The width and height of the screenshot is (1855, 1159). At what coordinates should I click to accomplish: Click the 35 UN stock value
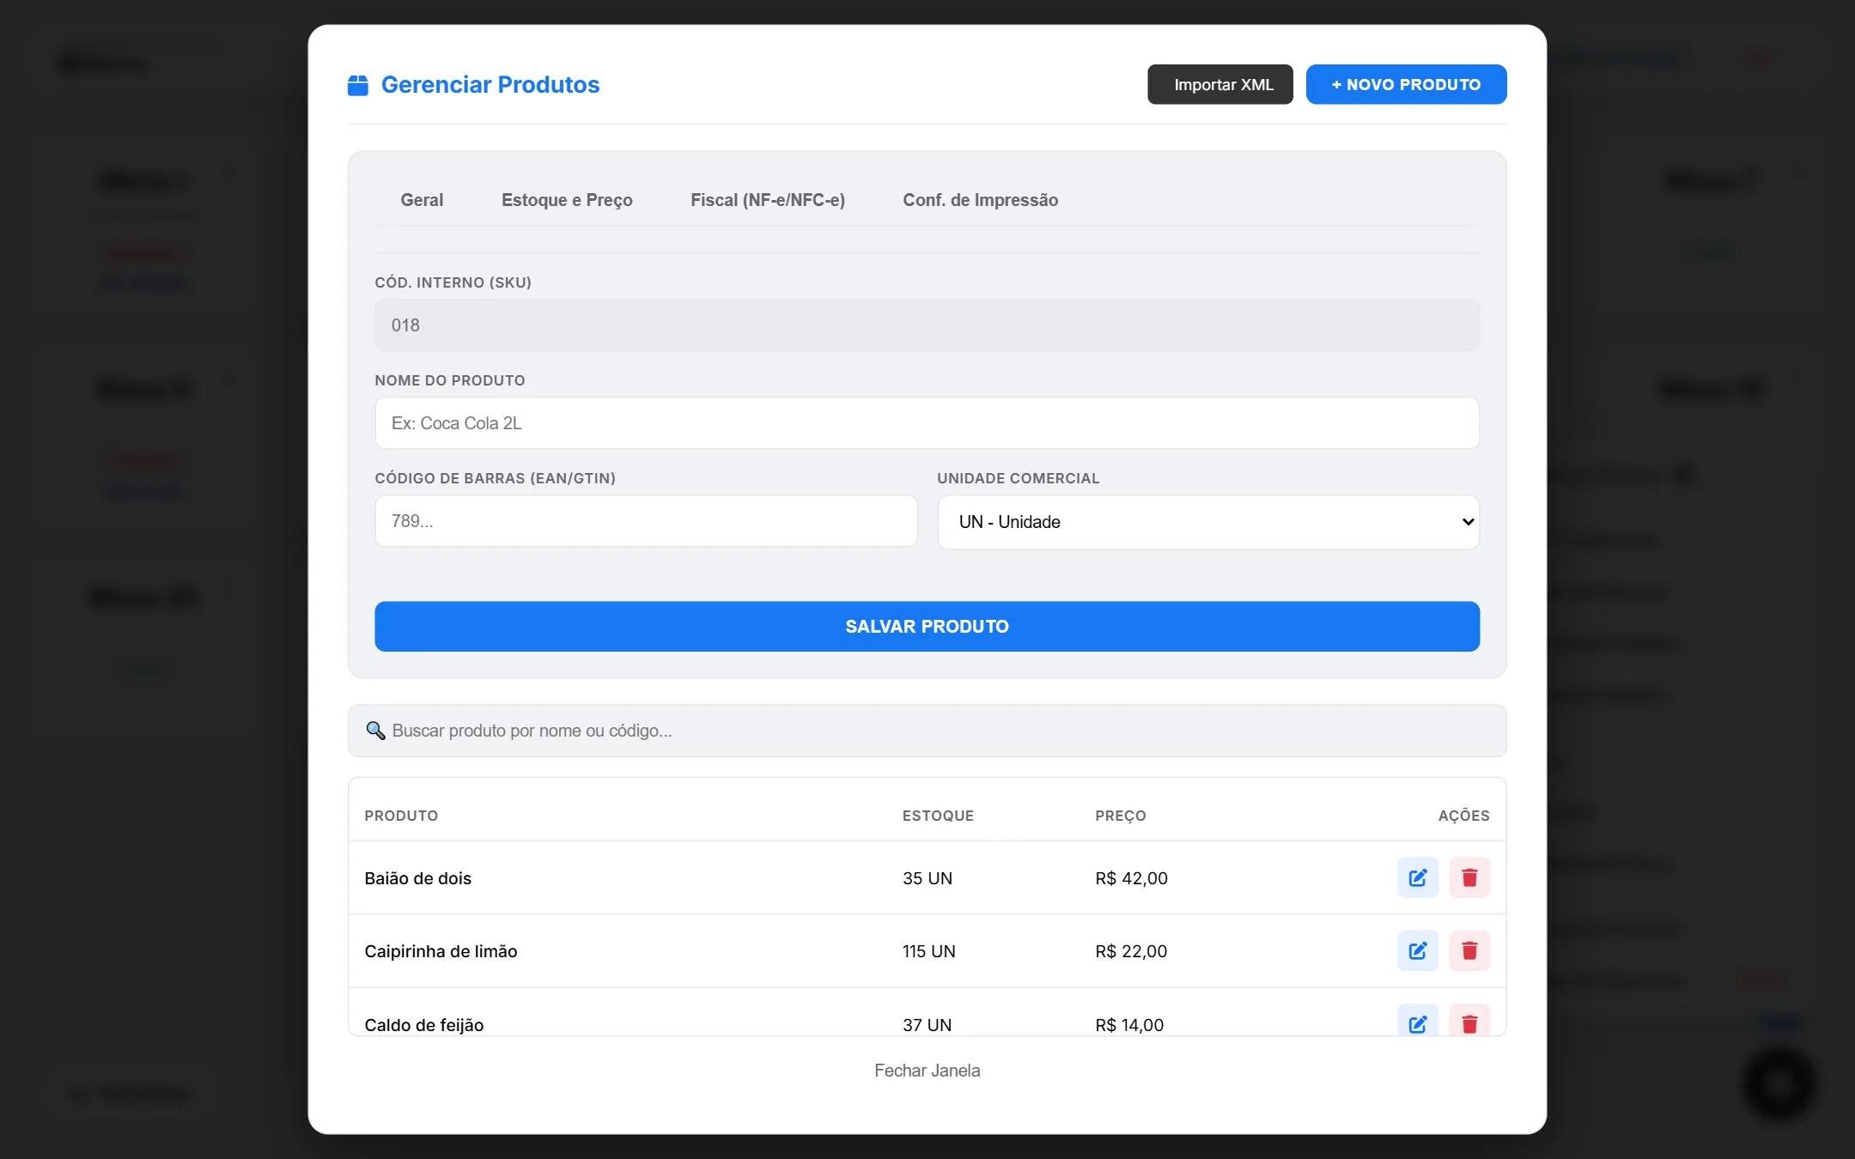coord(927,878)
